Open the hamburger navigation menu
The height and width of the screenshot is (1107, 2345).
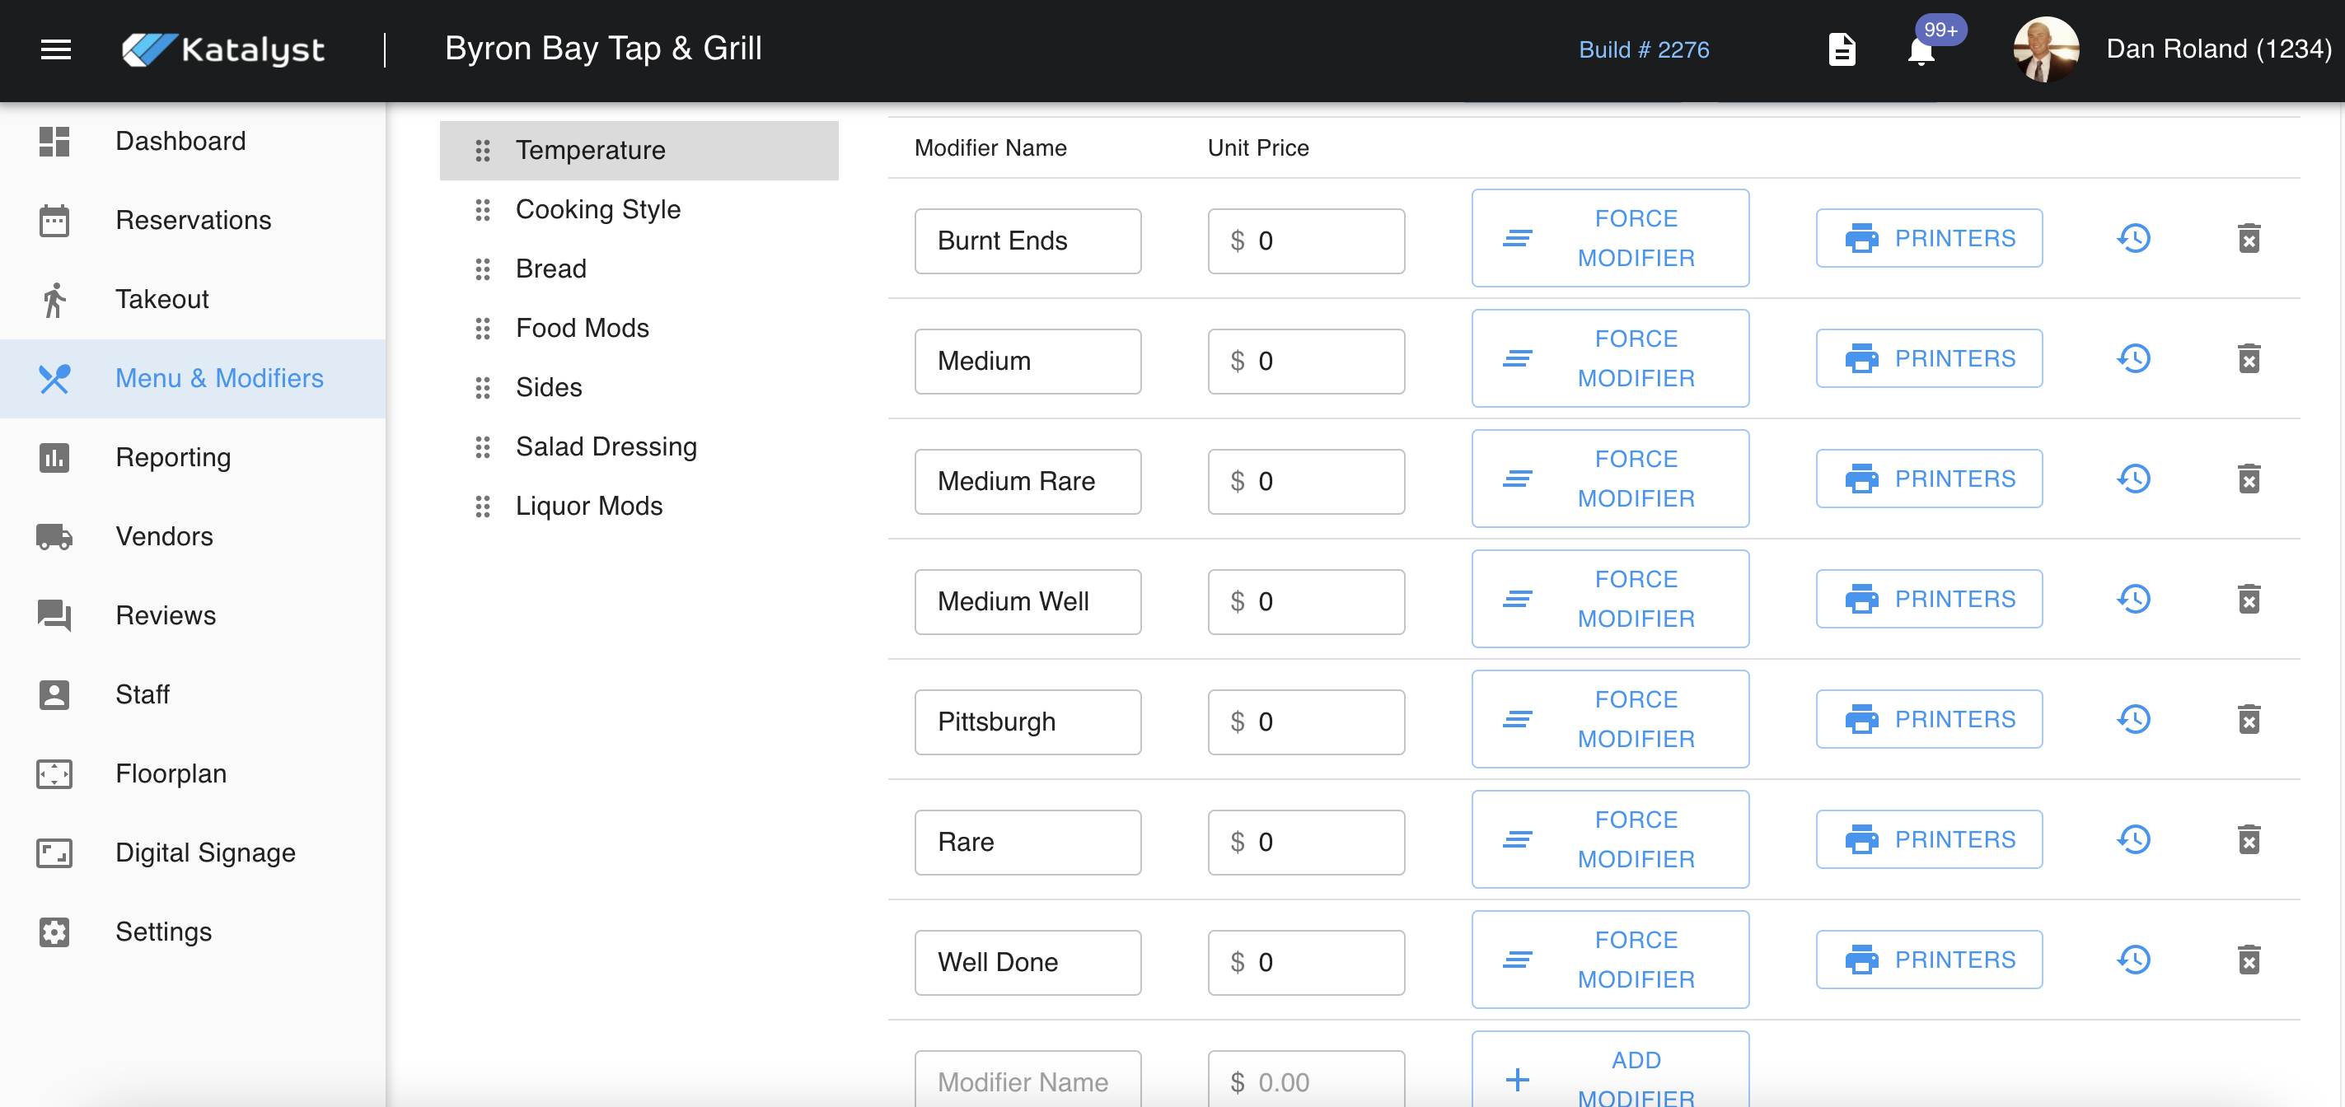click(x=55, y=49)
